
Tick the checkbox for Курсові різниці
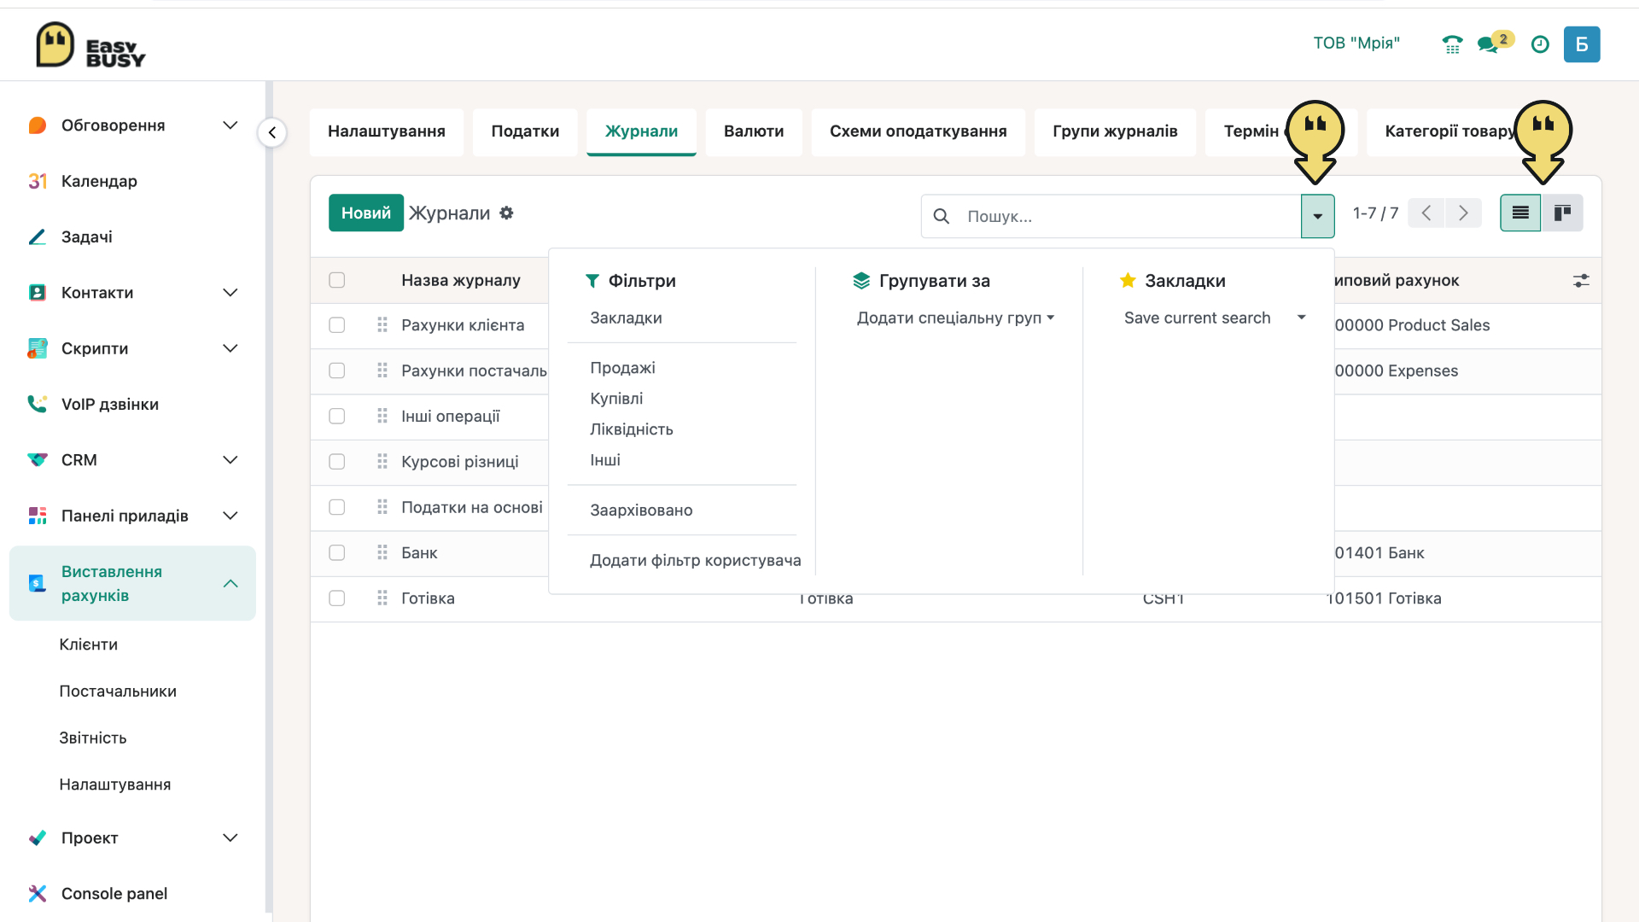pos(337,461)
